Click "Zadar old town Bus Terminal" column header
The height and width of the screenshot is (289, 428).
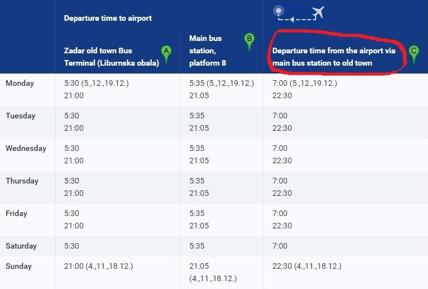(x=111, y=57)
